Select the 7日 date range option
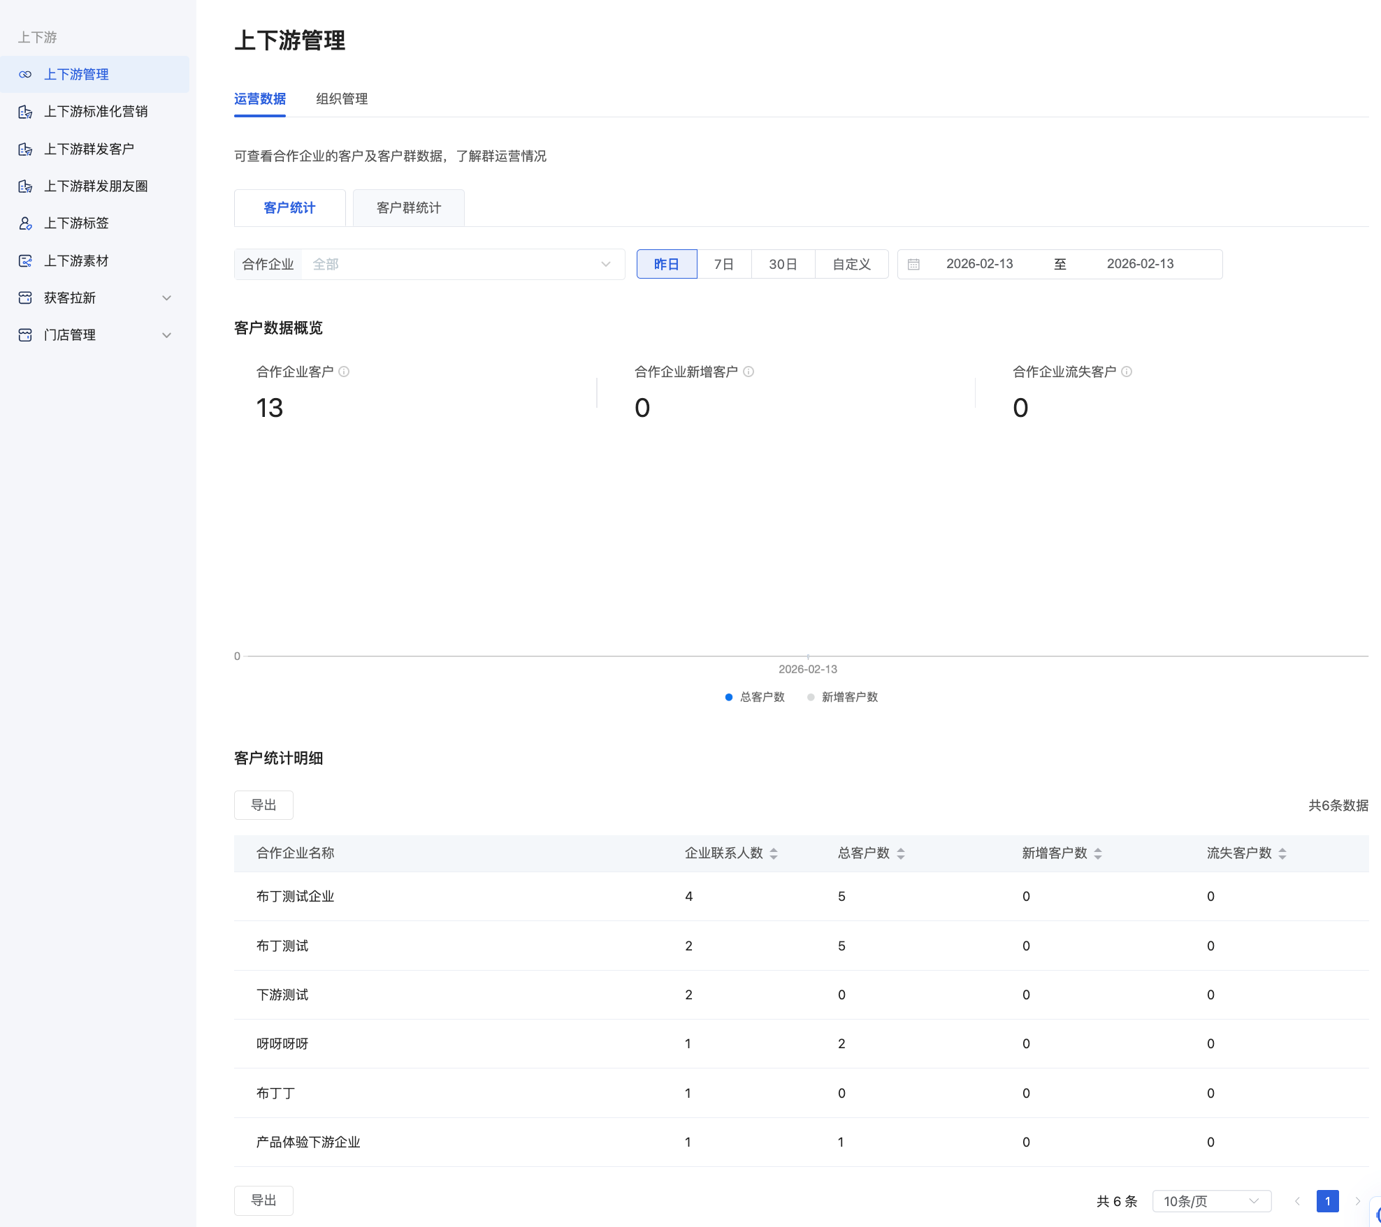The width and height of the screenshot is (1381, 1227). (724, 264)
